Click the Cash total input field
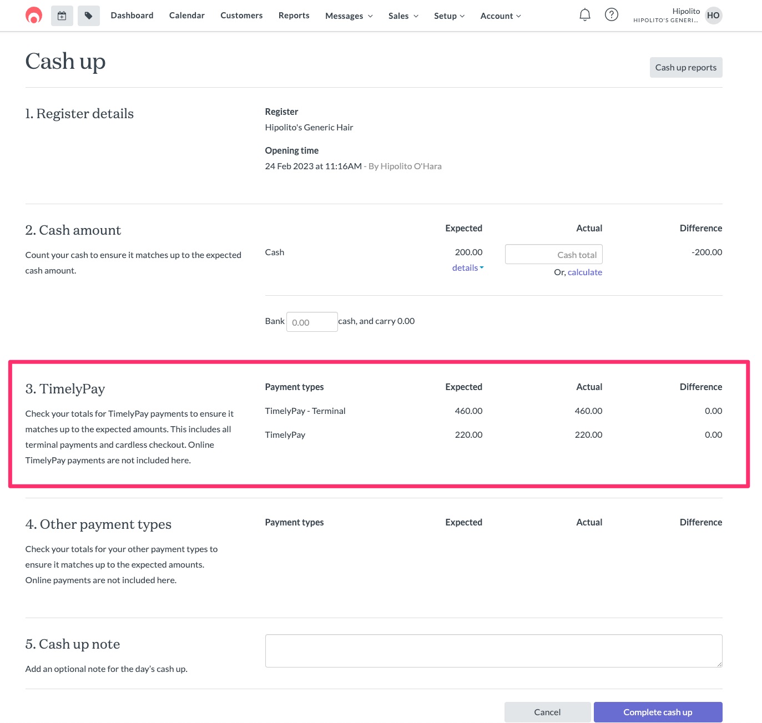 (554, 255)
